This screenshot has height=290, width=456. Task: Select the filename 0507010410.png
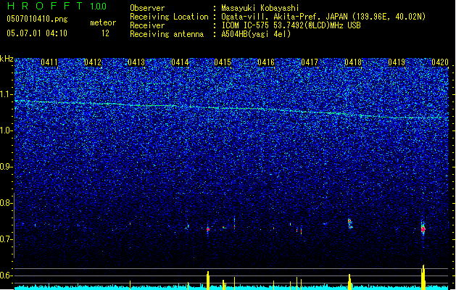pyautogui.click(x=37, y=19)
